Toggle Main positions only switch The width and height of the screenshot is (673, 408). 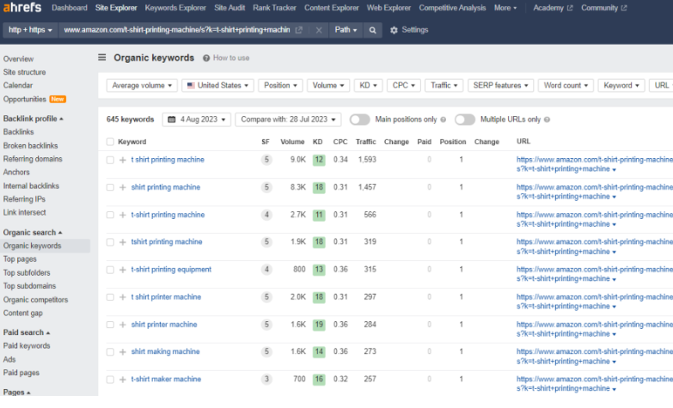click(x=359, y=119)
